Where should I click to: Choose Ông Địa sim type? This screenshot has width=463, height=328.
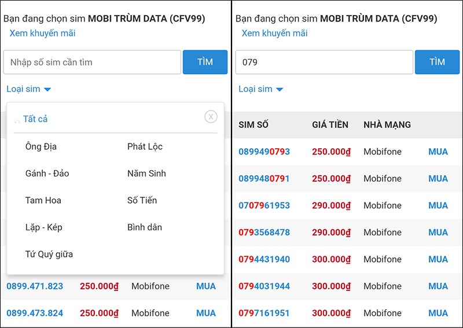point(41,146)
